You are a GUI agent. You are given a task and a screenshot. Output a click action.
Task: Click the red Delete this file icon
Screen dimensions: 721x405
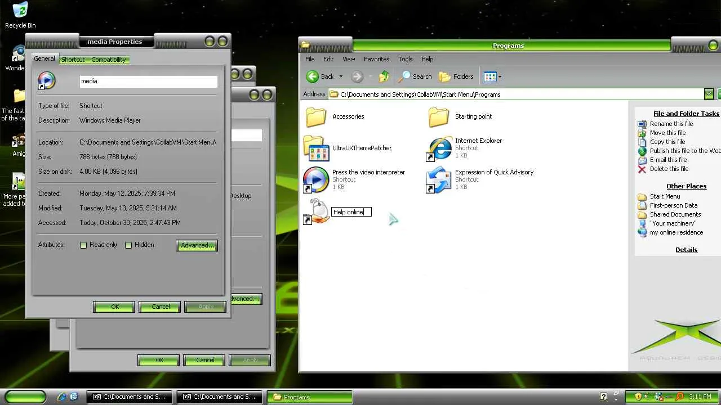642,169
